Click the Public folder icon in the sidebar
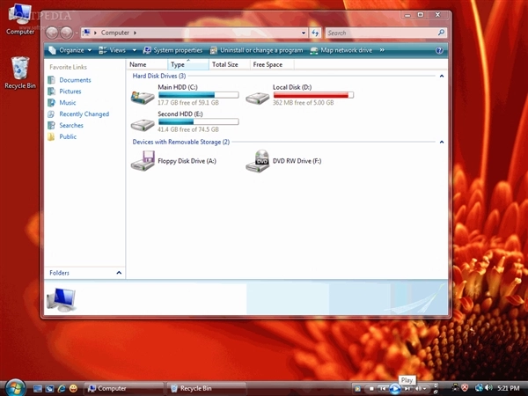Image resolution: width=528 pixels, height=396 pixels. click(x=52, y=136)
